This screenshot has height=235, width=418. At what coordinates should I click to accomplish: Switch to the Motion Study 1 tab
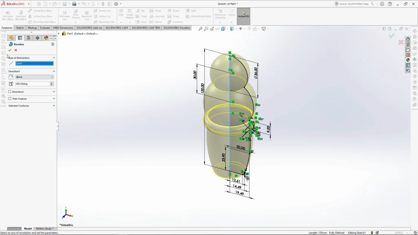[x=44, y=228]
